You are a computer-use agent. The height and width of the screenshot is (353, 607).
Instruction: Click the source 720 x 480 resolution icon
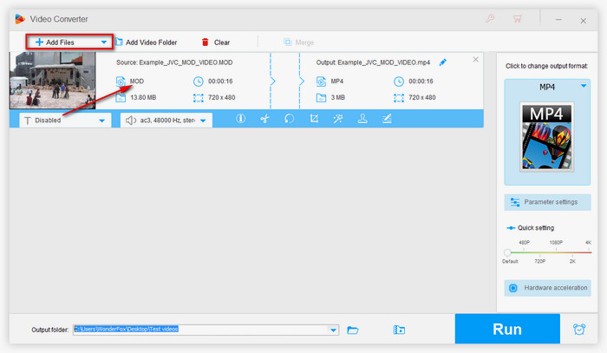199,97
